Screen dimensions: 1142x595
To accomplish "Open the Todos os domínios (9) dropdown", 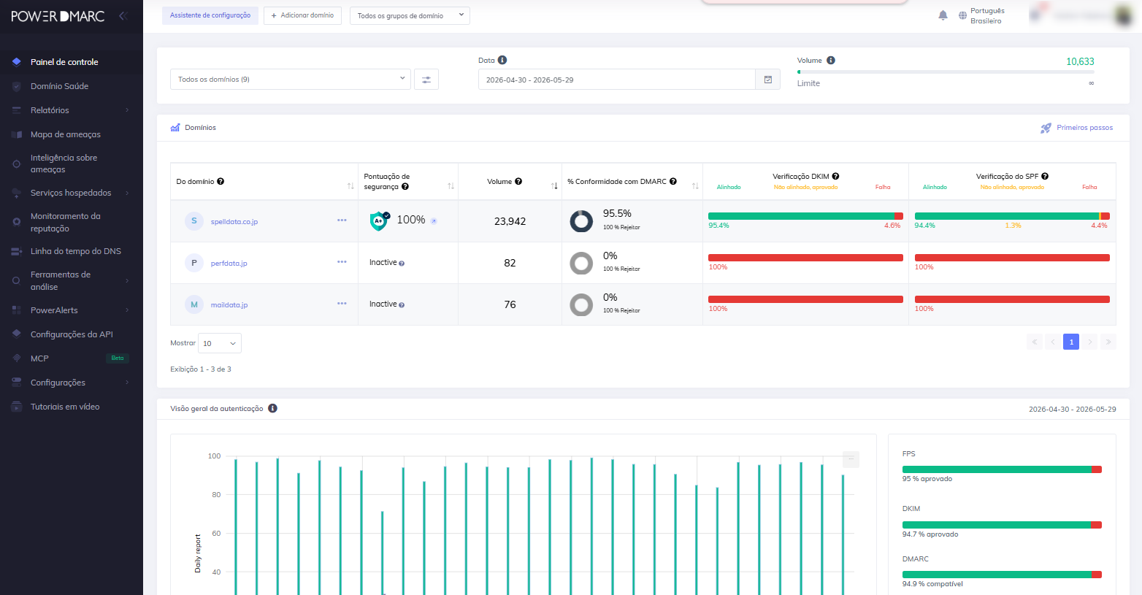I will click(291, 79).
